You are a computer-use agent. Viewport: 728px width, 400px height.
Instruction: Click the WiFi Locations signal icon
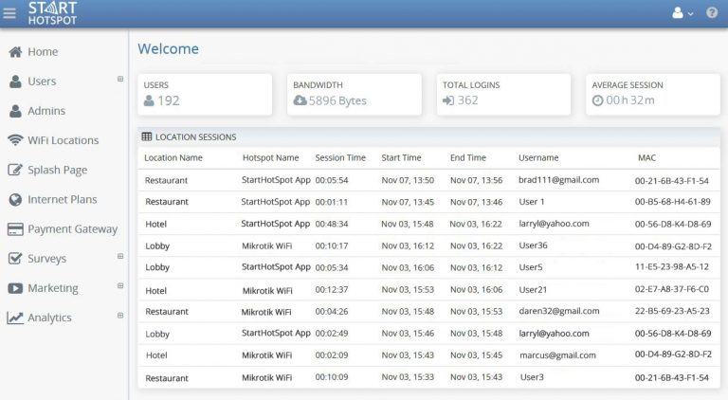pyautogui.click(x=15, y=140)
